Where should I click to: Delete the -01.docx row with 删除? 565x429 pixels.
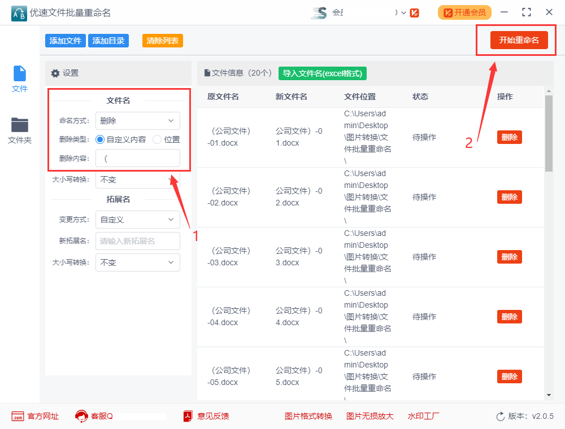(510, 137)
